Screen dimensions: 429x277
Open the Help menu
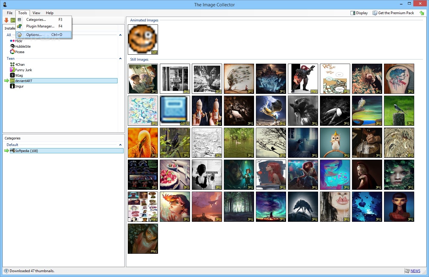tap(50, 13)
